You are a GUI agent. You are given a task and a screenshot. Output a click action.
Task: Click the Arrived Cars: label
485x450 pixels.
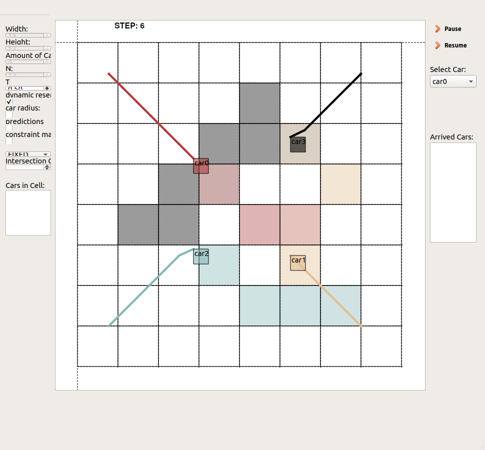point(451,137)
